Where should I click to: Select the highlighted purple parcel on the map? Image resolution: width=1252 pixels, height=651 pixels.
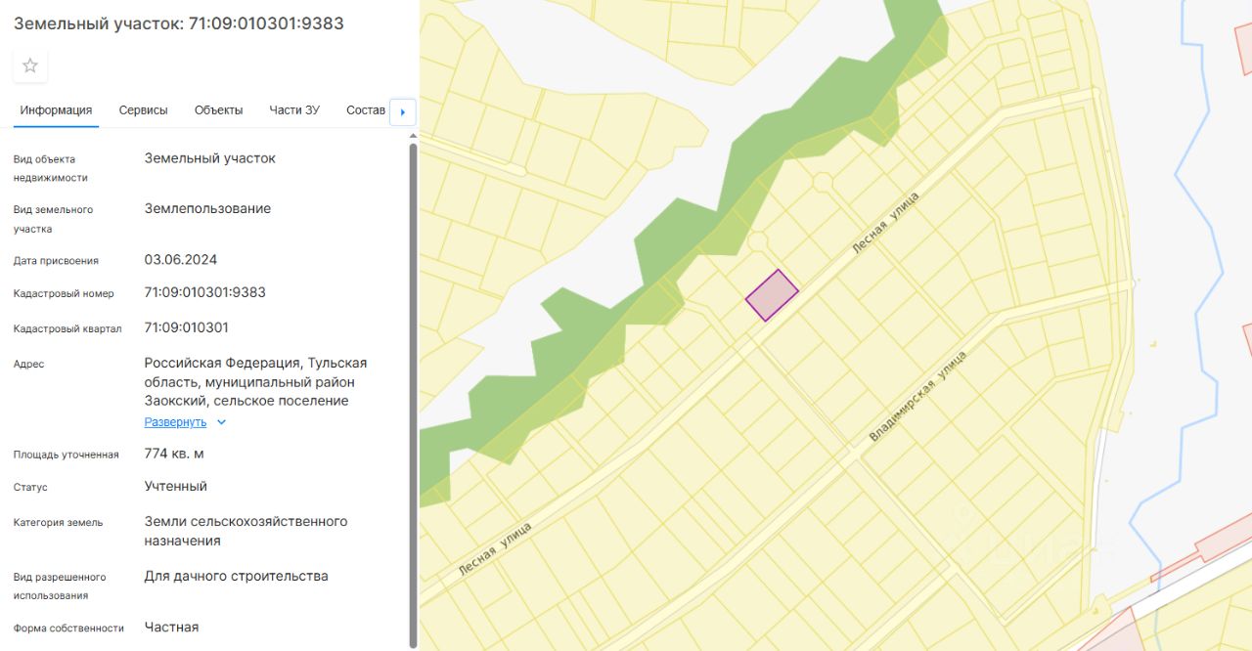coord(772,295)
